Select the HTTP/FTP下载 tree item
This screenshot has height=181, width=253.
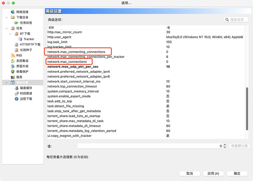point(30,45)
